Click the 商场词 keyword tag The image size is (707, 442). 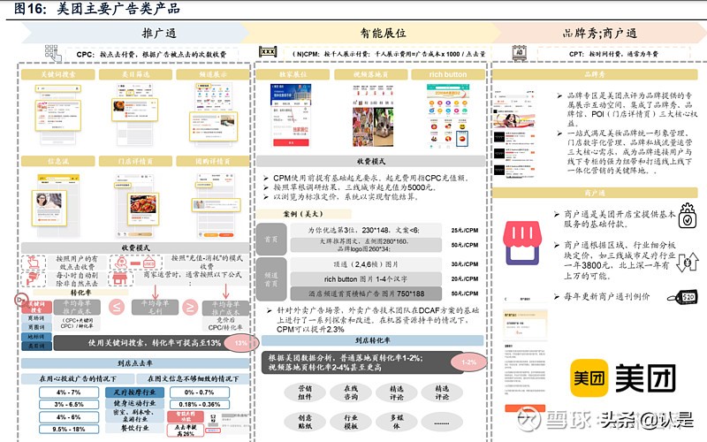(36, 318)
